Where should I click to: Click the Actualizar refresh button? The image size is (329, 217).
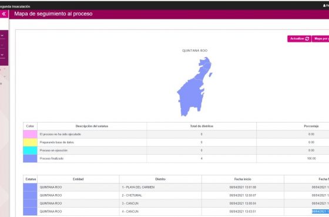point(300,39)
